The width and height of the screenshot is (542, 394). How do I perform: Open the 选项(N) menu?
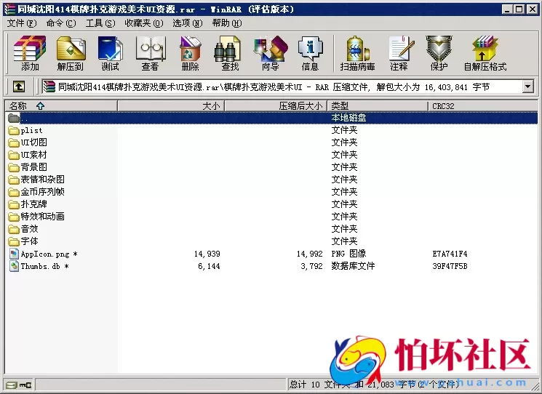188,23
